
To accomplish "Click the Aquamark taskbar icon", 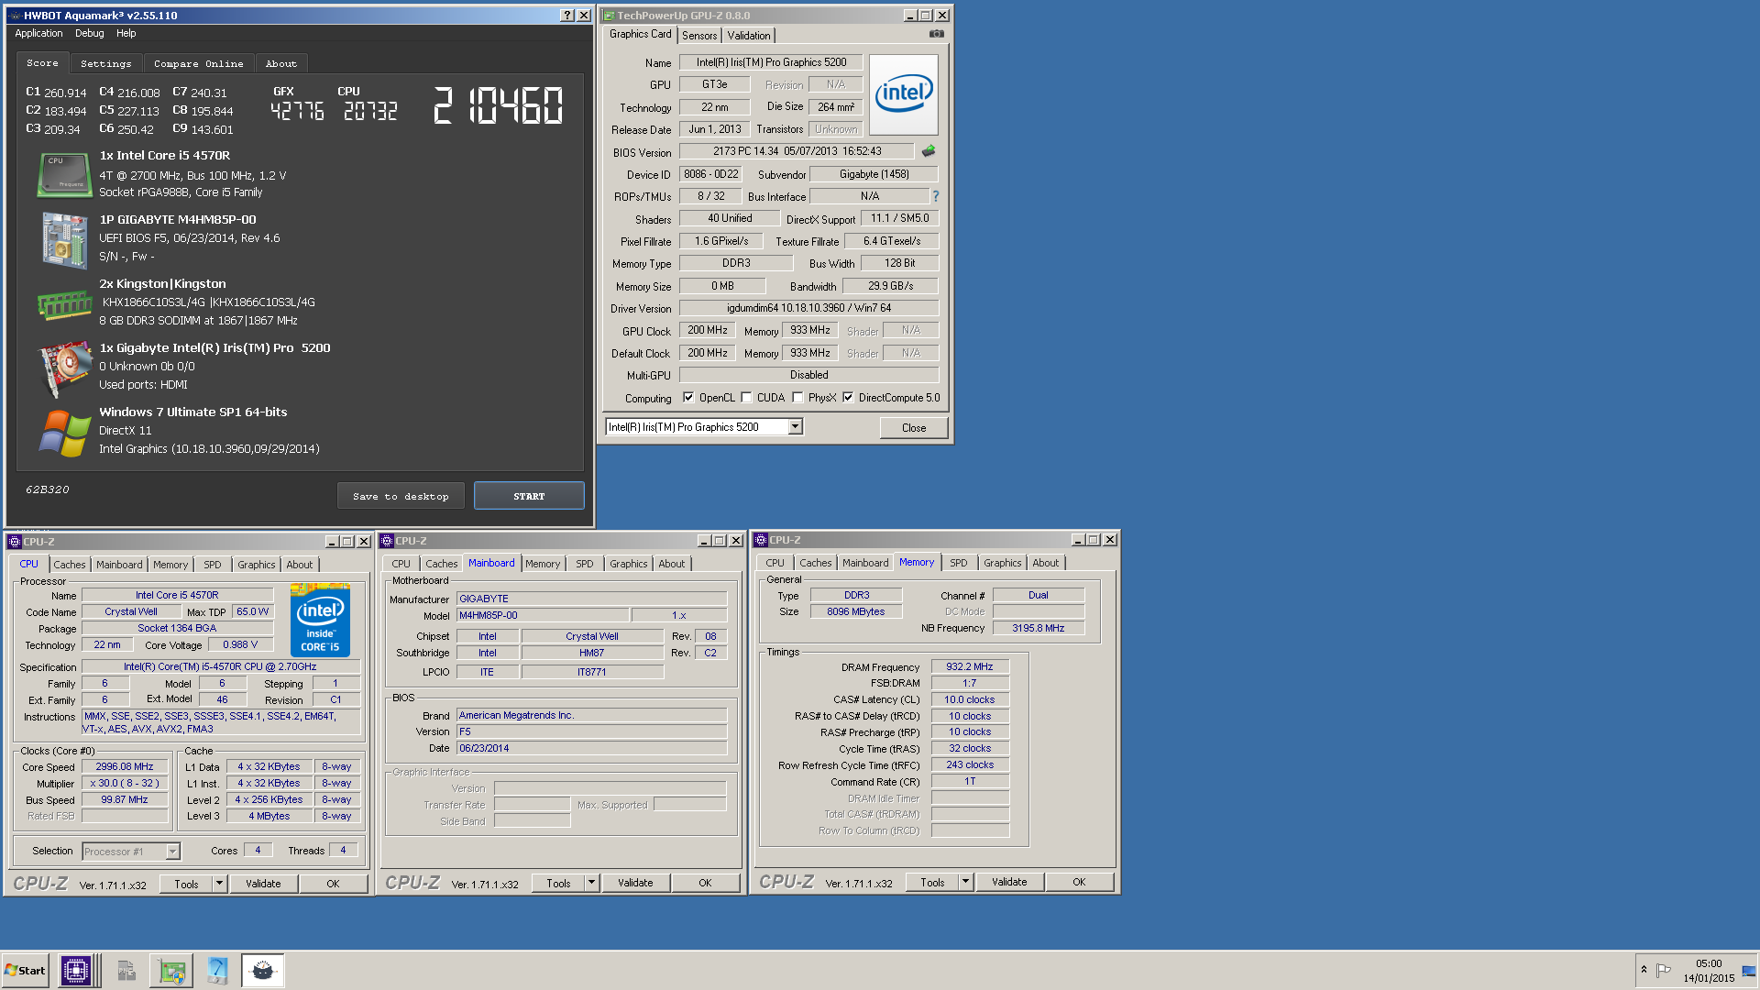I will coord(263,971).
